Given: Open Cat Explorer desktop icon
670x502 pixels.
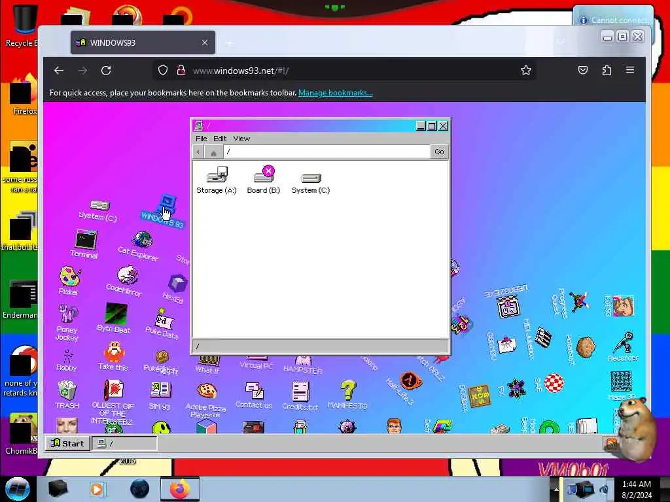Looking at the screenshot, I should (x=139, y=246).
